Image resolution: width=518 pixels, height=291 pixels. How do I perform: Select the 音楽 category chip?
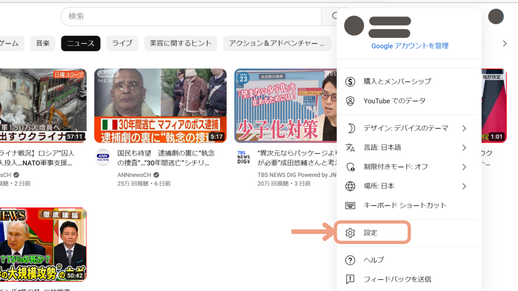(x=43, y=43)
